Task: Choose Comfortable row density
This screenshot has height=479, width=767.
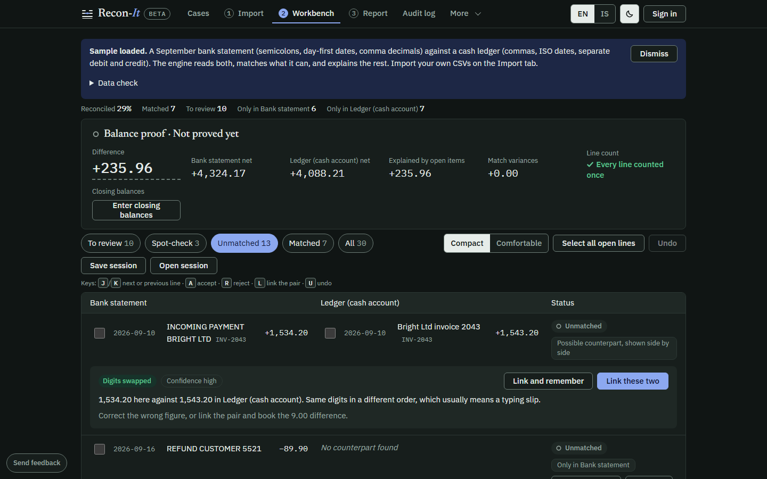Action: [519, 243]
